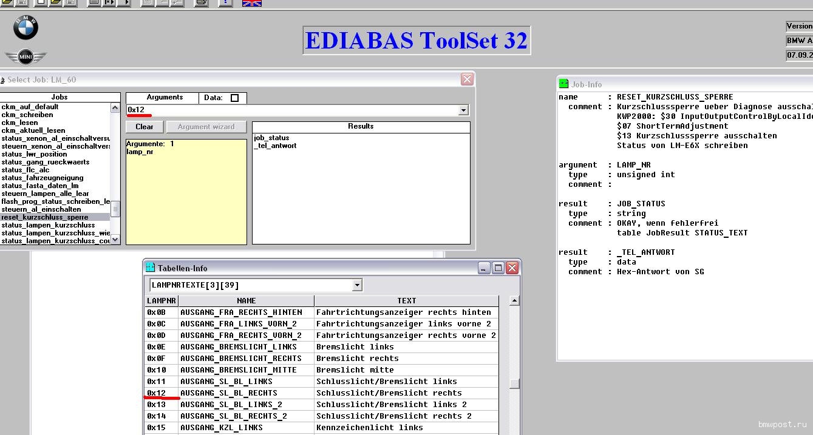Expand the LAMPNRTEXTE[3][39] table dropdown
The width and height of the screenshot is (813, 435).
(357, 285)
